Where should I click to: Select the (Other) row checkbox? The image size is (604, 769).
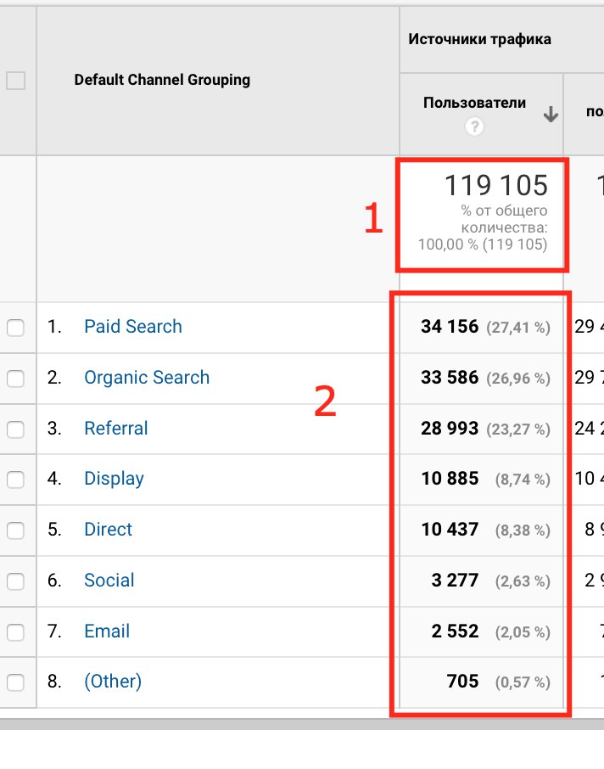pyautogui.click(x=16, y=682)
